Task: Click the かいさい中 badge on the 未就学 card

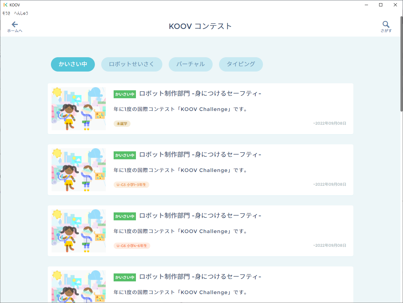Action: [125, 94]
